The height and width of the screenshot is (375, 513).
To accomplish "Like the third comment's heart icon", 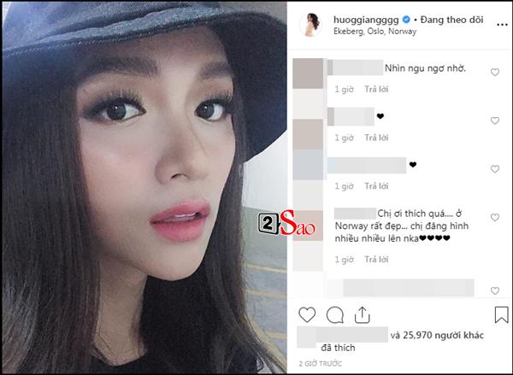I will pos(495,168).
